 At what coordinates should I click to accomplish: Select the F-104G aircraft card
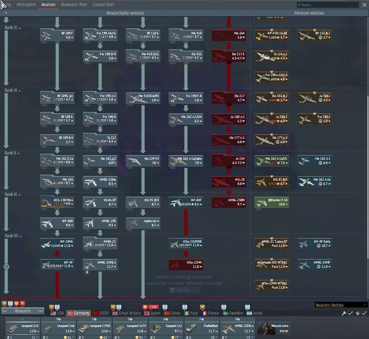tap(57, 243)
